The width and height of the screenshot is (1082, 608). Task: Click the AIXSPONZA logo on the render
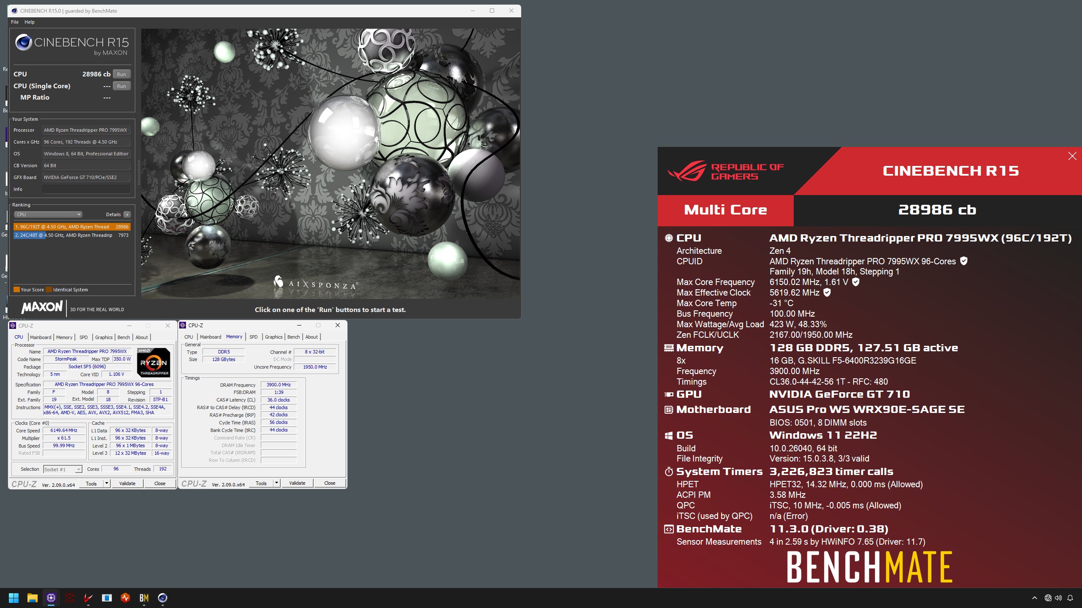tap(316, 282)
